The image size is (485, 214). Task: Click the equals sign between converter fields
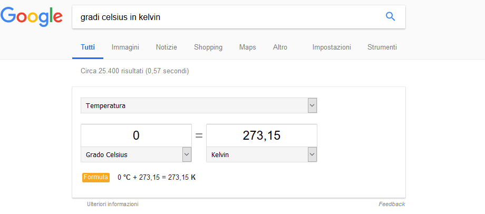(199, 136)
